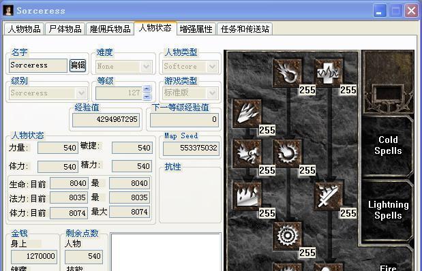Click the current 法力 field showing 8035
422x271 pixels.
click(x=69, y=197)
